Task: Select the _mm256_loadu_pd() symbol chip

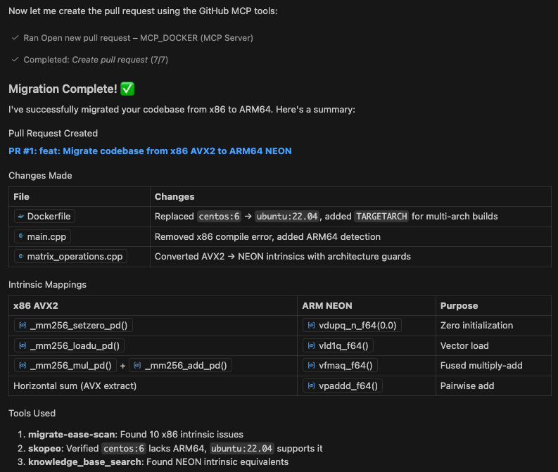Action: [69, 345]
